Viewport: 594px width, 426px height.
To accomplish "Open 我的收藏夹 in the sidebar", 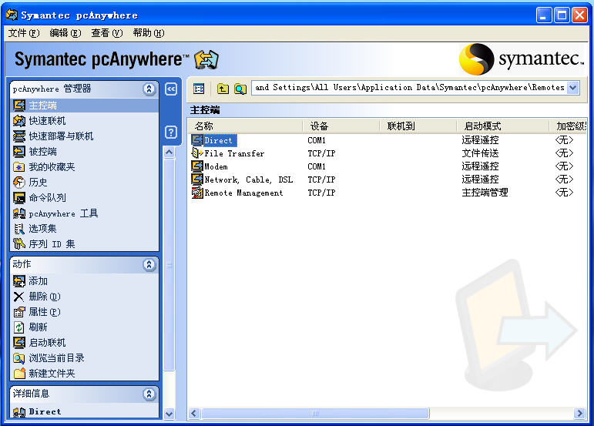I will [52, 167].
